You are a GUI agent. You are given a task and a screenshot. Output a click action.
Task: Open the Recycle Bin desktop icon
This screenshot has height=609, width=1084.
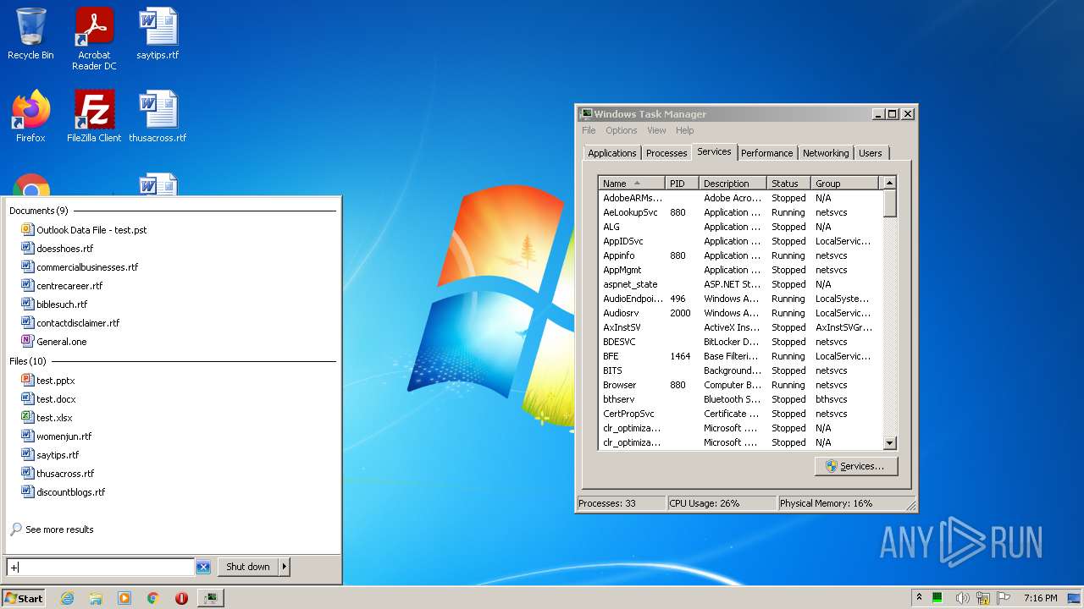[x=30, y=34]
